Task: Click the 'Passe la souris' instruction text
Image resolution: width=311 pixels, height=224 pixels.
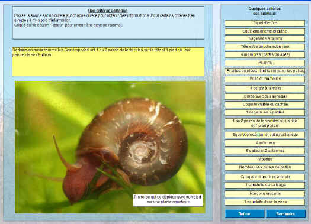Action: pyautogui.click(x=104, y=18)
